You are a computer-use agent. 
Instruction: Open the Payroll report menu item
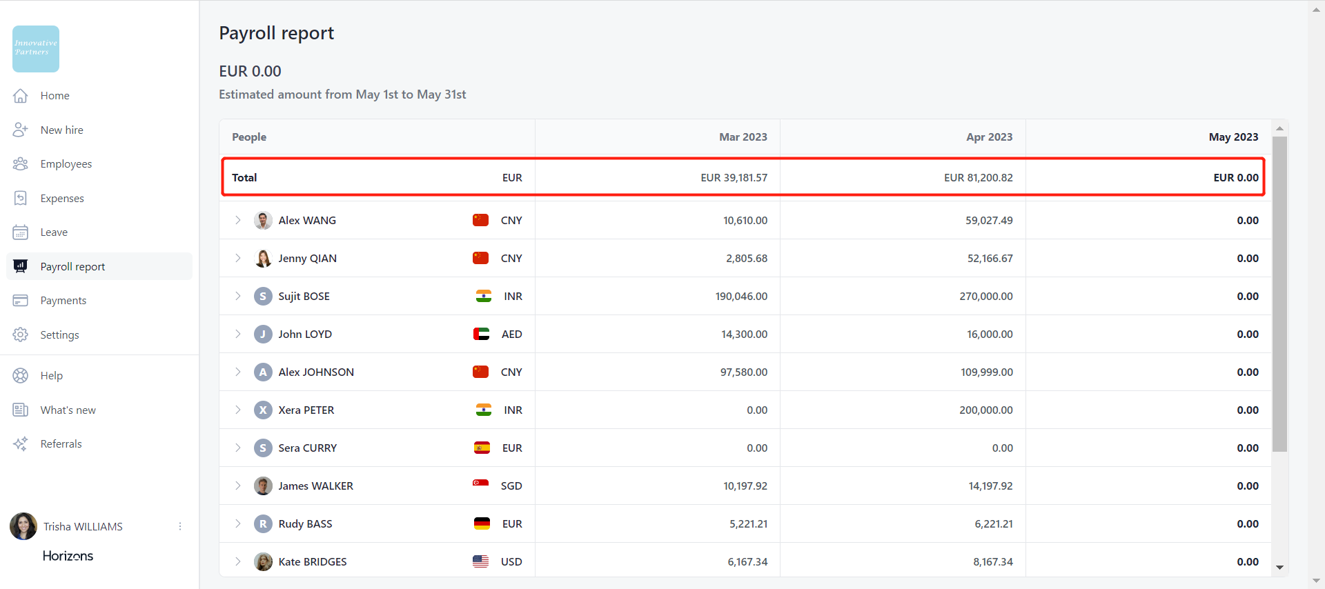click(72, 267)
